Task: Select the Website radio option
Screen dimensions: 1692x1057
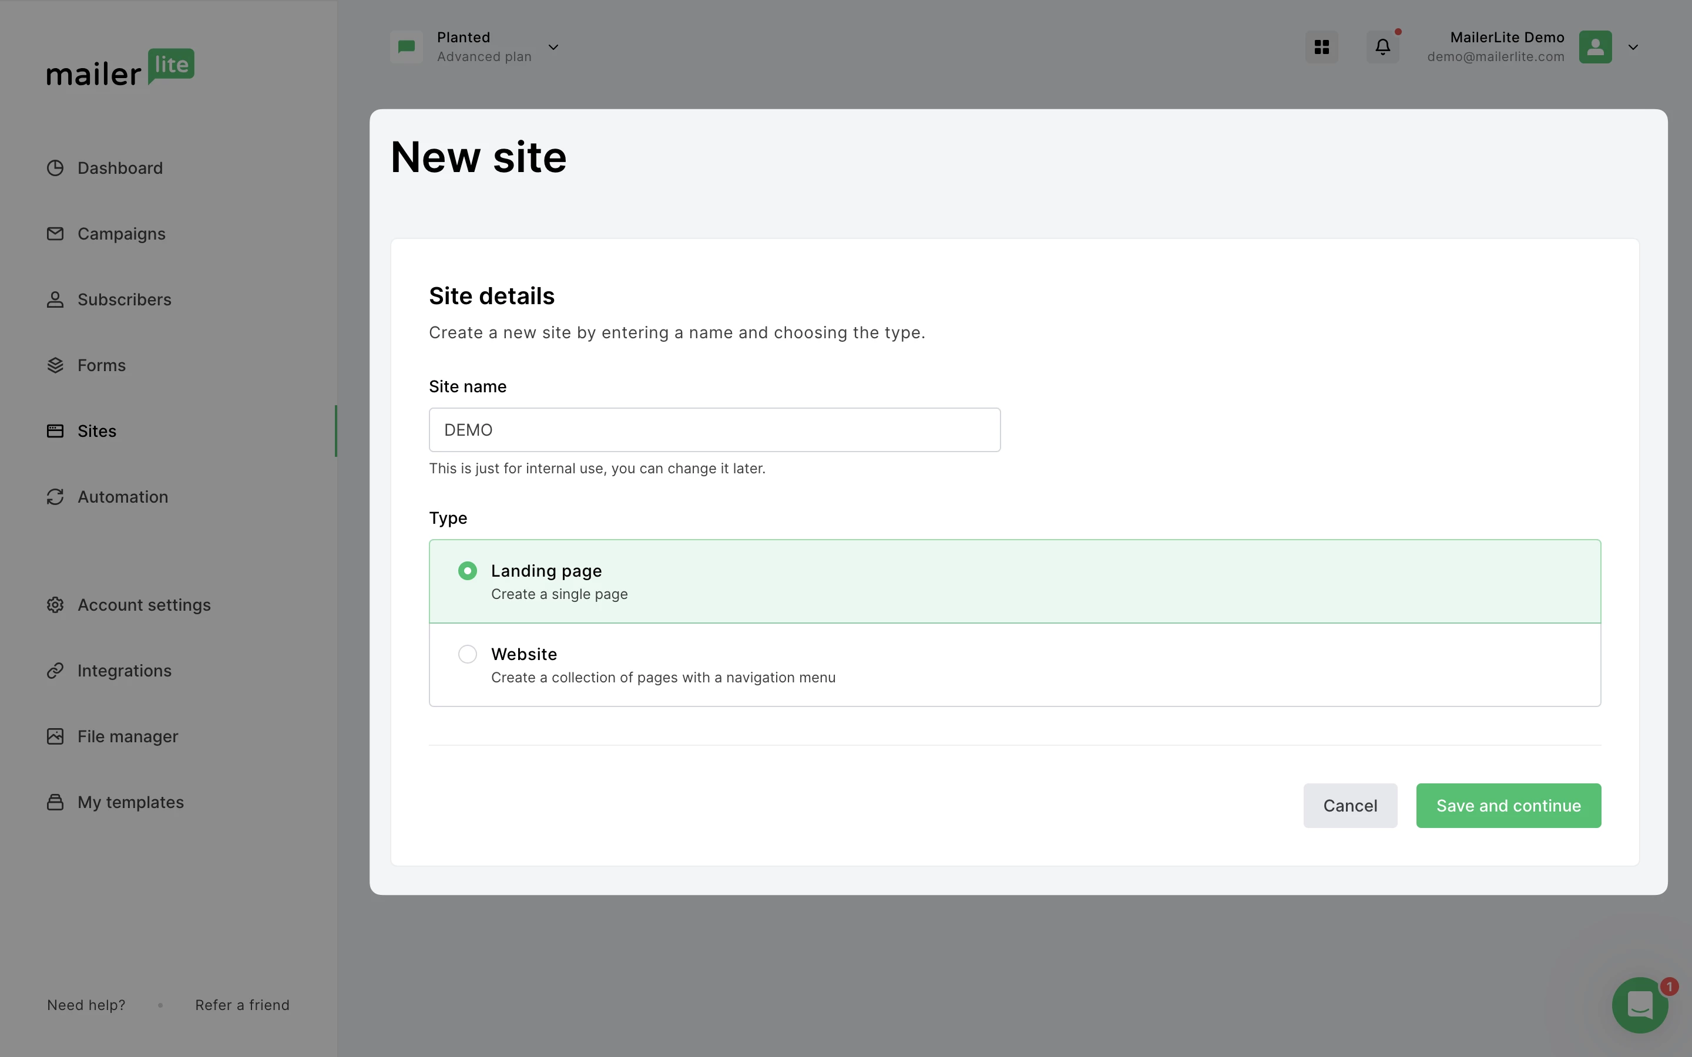Action: pos(468,654)
